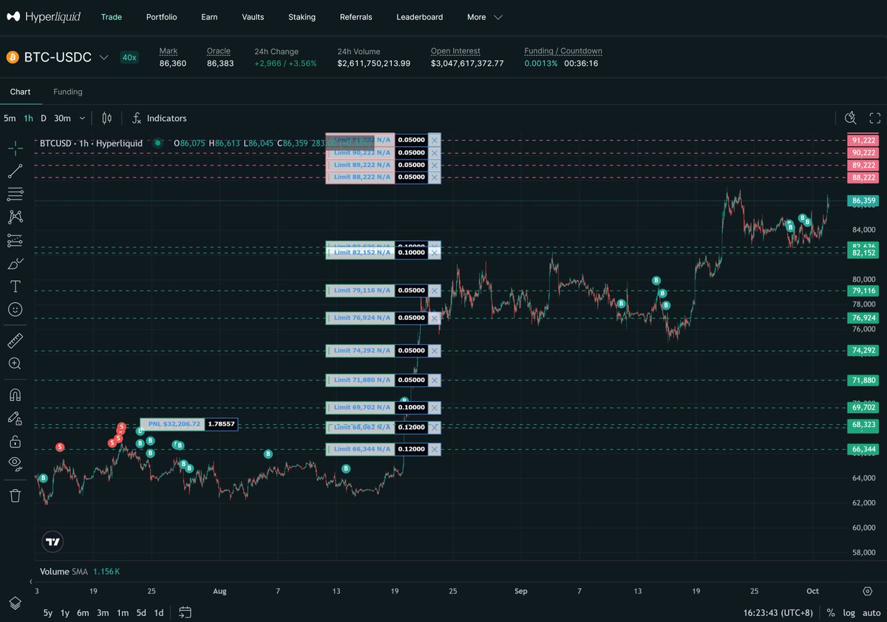Expand the More navigation menu
The width and height of the screenshot is (887, 622).
coord(485,17)
